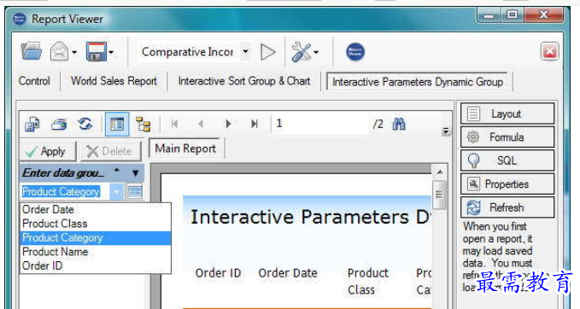Click the round blue Report Viewer logo icon

[355, 52]
